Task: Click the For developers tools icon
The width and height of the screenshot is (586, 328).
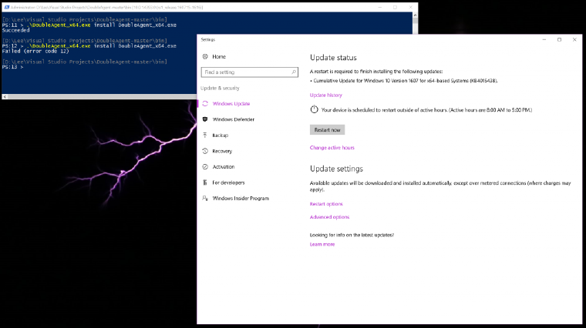Action: tap(205, 182)
